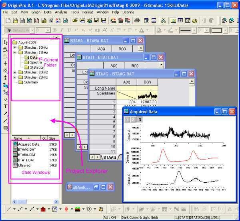240x221 pixels.
Task: Click the red Column/Bar plot icon
Action: 43,209
